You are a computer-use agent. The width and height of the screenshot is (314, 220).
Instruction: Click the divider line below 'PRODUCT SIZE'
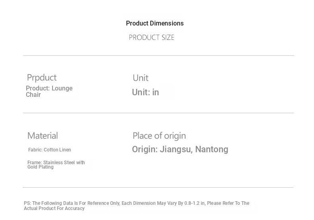pyautogui.click(x=158, y=55)
